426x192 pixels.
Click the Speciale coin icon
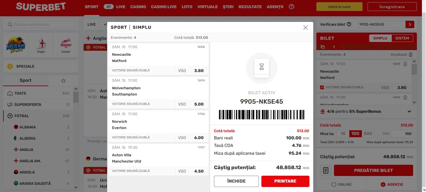pyautogui.click(x=10, y=66)
